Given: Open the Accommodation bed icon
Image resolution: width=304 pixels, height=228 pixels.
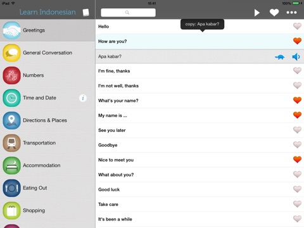Looking at the screenshot, I should (11, 165).
